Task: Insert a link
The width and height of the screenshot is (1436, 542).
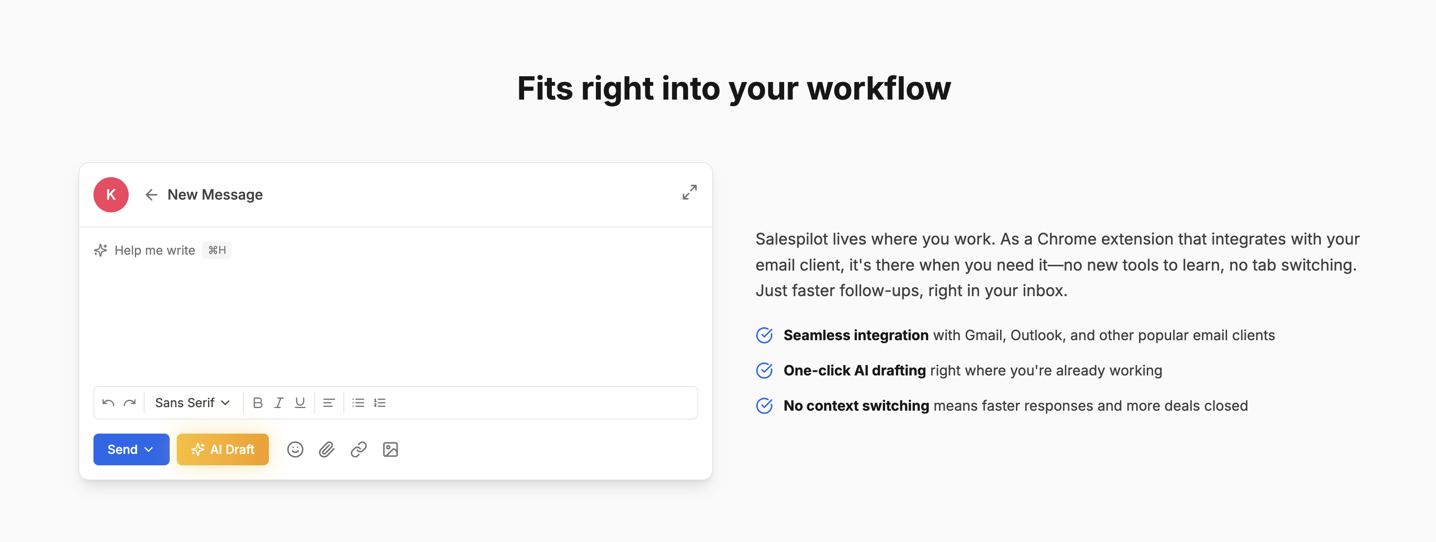Action: (x=358, y=449)
